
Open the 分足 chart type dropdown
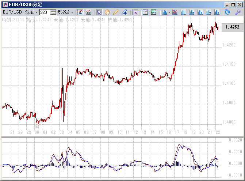tap(31, 12)
